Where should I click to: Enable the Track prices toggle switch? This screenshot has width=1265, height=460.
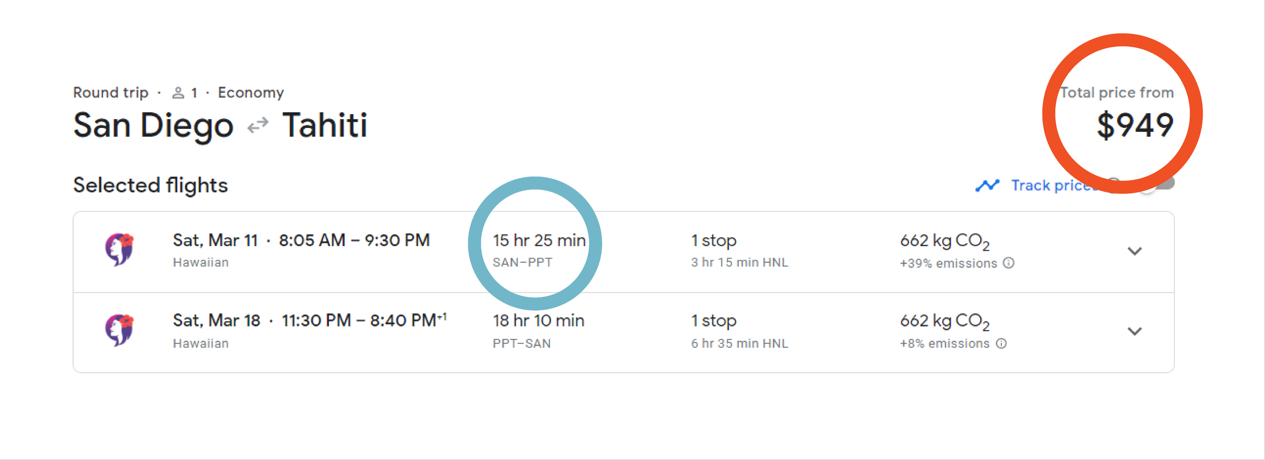1159,184
